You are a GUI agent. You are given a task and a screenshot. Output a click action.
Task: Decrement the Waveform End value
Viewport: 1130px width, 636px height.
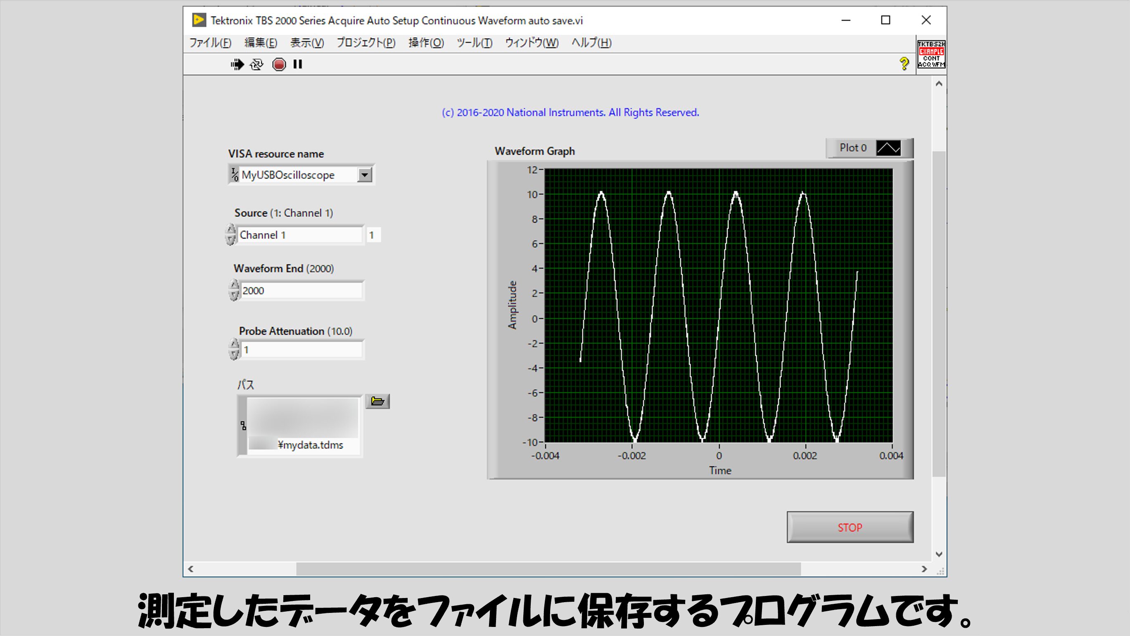point(235,296)
